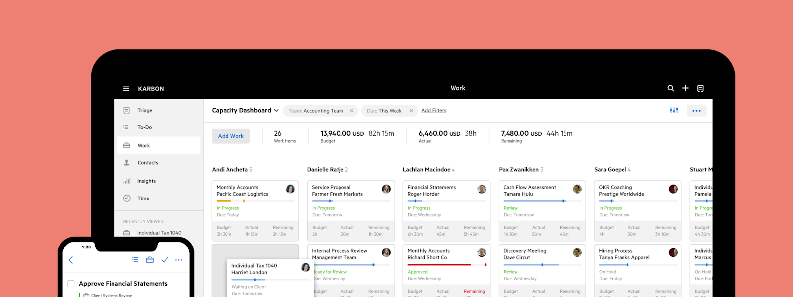The height and width of the screenshot is (297, 793).
Task: Click avatar on Internal Process Review card
Action: coord(386,252)
